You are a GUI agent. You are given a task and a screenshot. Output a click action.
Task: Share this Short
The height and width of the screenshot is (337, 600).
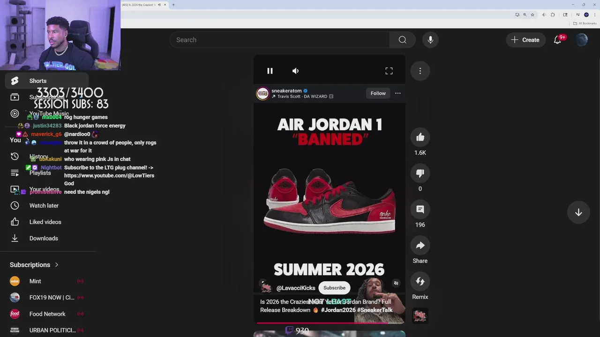tap(420, 245)
